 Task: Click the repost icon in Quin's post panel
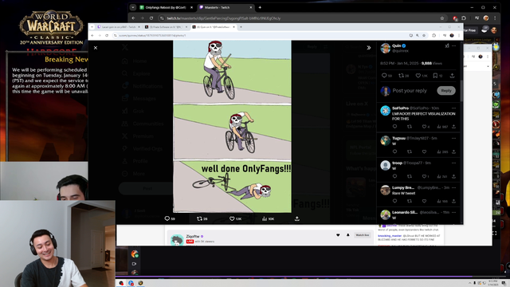click(x=401, y=76)
